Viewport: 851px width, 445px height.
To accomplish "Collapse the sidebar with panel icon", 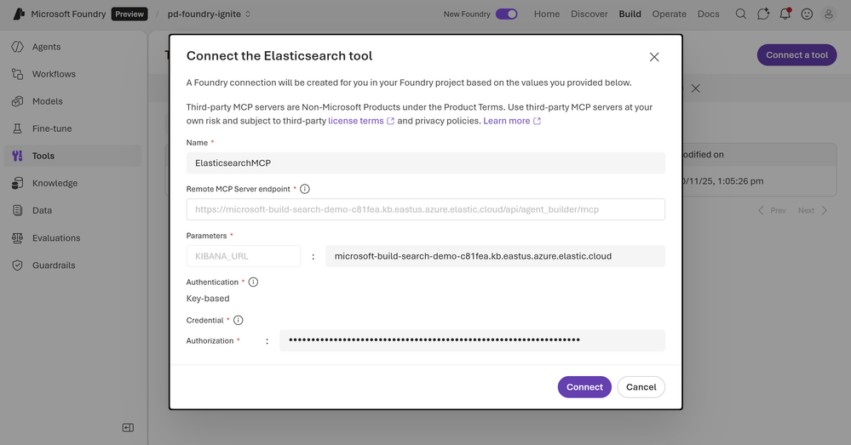I will [x=128, y=428].
